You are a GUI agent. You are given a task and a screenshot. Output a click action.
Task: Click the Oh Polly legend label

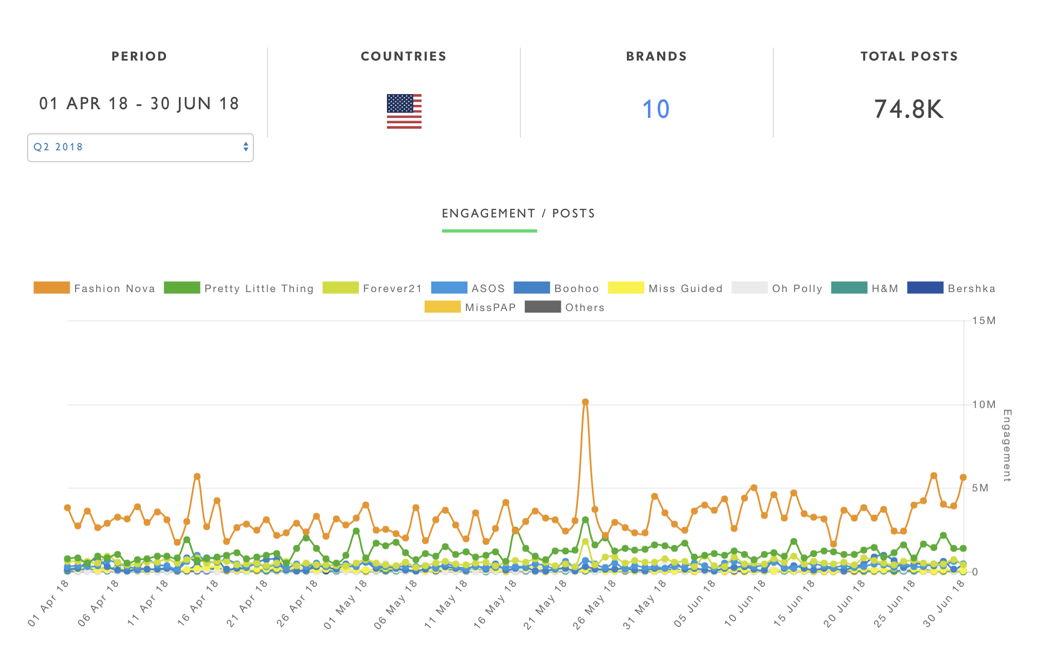[797, 288]
